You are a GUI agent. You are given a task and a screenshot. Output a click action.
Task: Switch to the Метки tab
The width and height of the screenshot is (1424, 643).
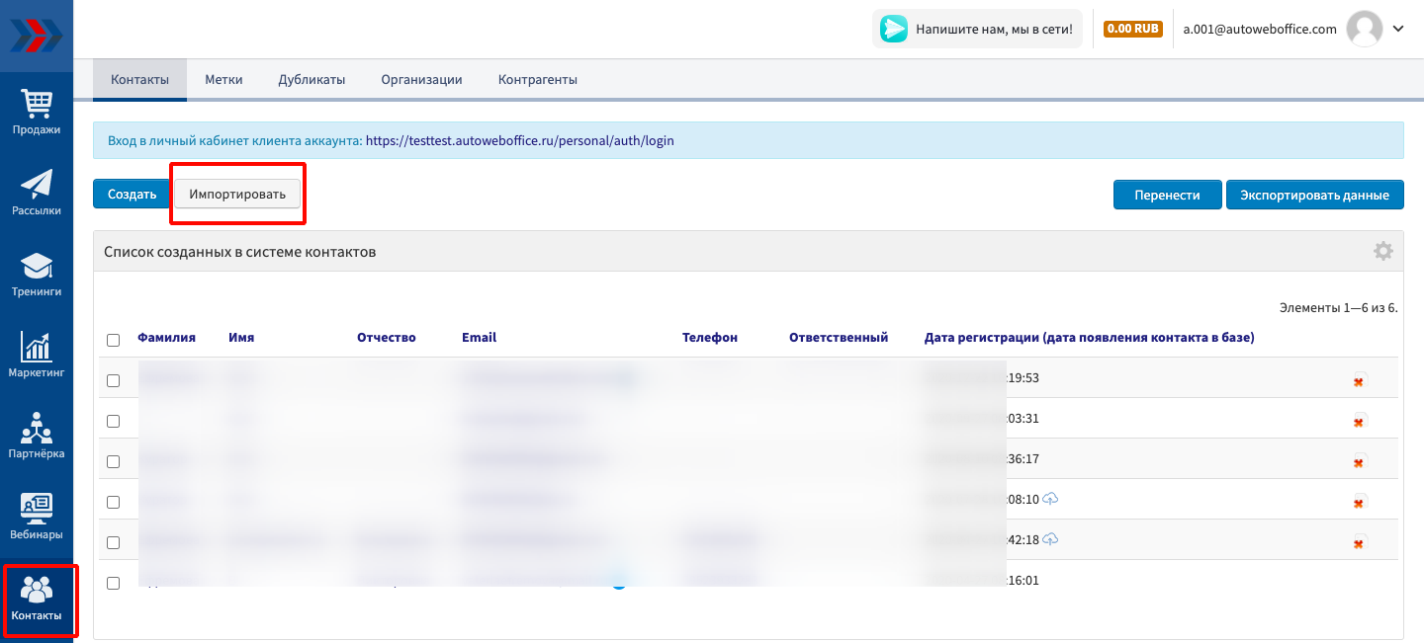[x=223, y=80]
